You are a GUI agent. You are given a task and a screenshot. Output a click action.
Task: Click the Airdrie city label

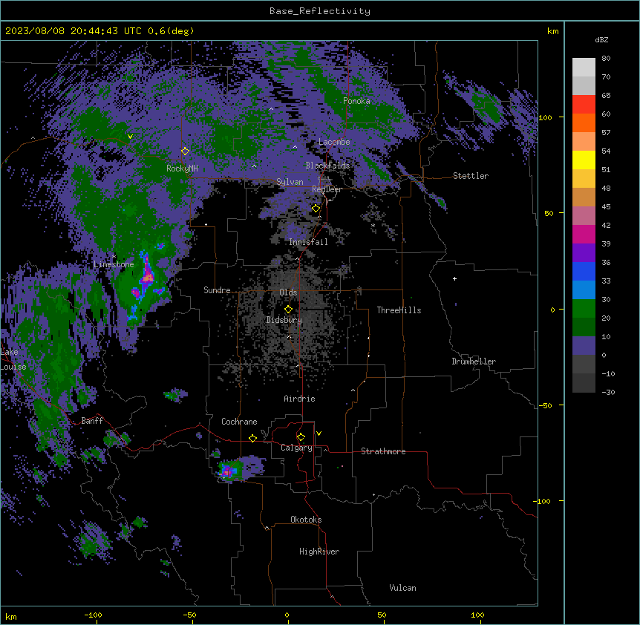(x=300, y=399)
